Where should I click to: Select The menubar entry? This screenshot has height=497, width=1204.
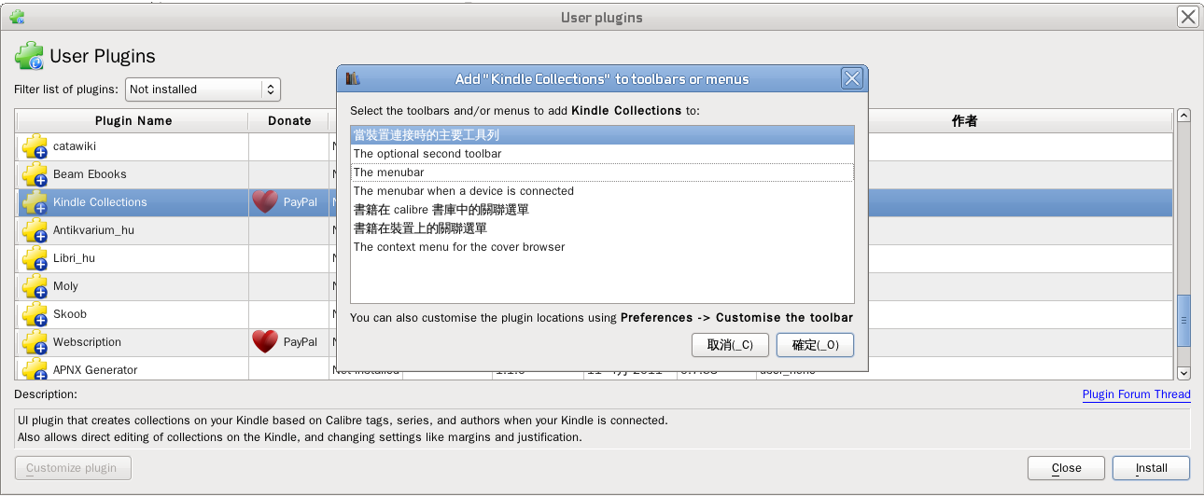coord(603,173)
